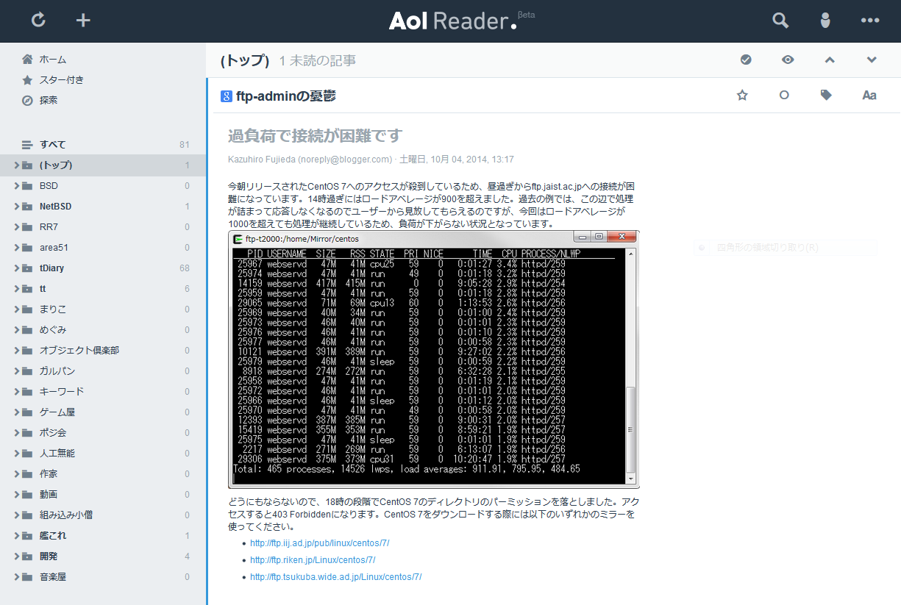Expand the (トップ) folder arrow

16,165
